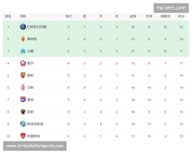Click the 场次 column header

pos(68,16)
